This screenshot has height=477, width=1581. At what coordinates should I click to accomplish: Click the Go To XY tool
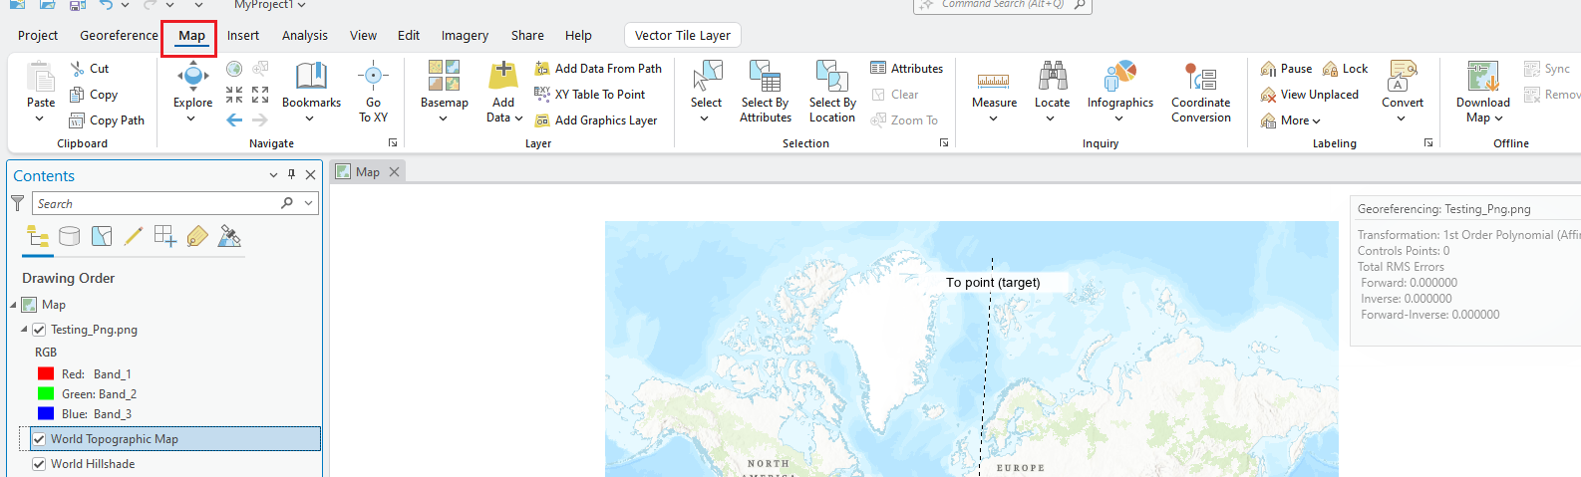coord(373,91)
